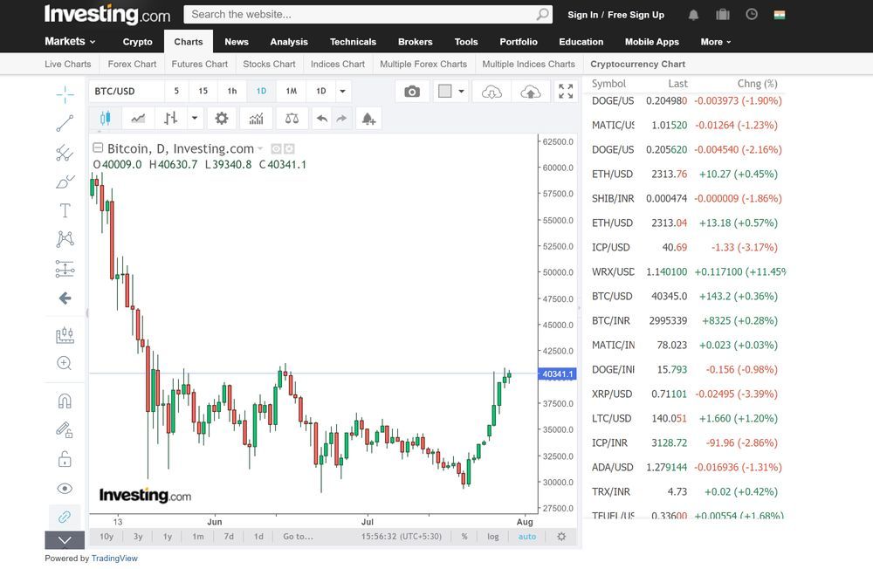The width and height of the screenshot is (873, 569).
Task: Click the compare symbols scales icon
Action: (292, 119)
